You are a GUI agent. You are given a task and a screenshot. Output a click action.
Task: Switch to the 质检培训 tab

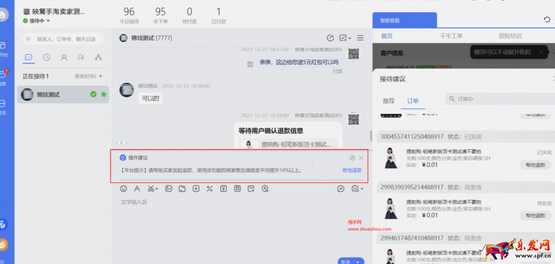coord(510,36)
